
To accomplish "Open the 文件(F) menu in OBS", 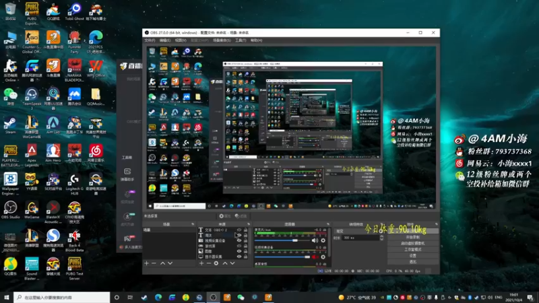I will (150, 40).
